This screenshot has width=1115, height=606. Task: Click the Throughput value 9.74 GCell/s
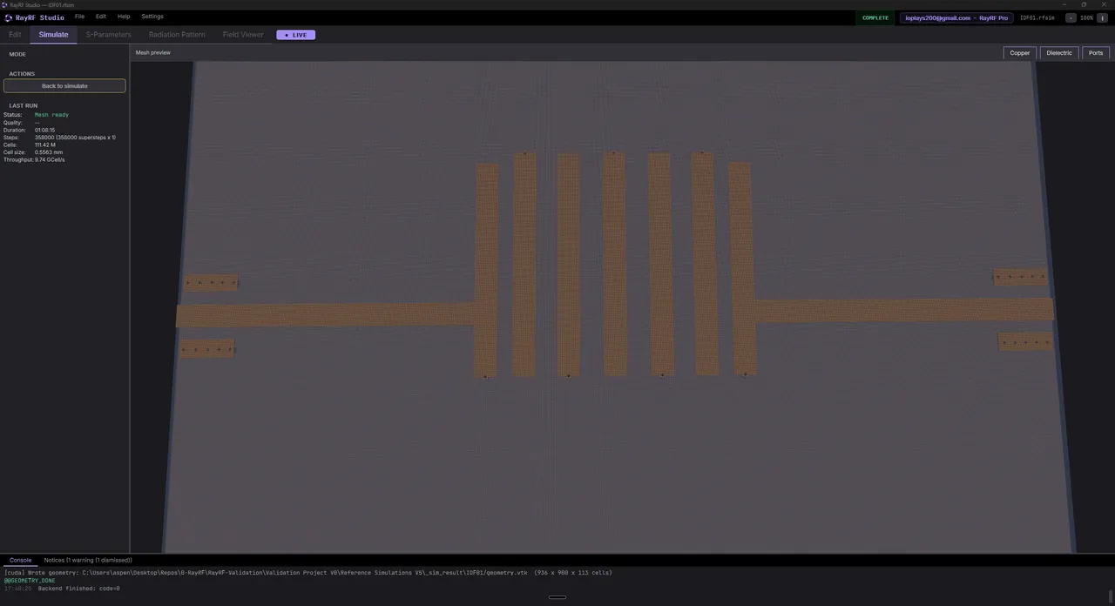(x=50, y=160)
